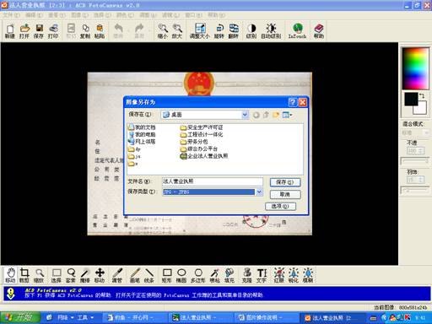Screen dimensions: 432x324
Task: Open the view menu dropdown in dialog
Action: click(x=288, y=115)
